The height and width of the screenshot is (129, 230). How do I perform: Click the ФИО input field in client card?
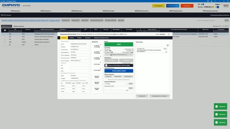point(80,44)
